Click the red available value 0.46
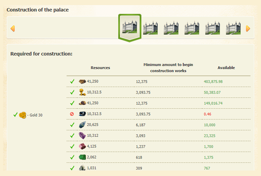This screenshot has height=176, width=261. click(208, 114)
